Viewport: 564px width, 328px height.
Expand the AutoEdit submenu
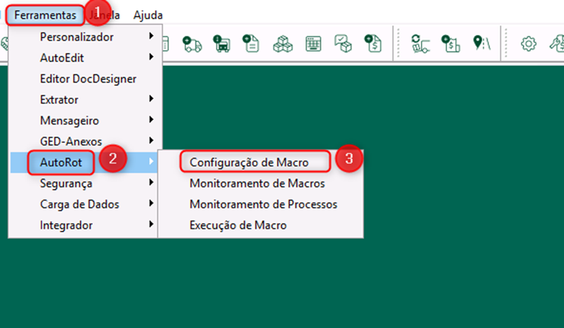click(85, 57)
